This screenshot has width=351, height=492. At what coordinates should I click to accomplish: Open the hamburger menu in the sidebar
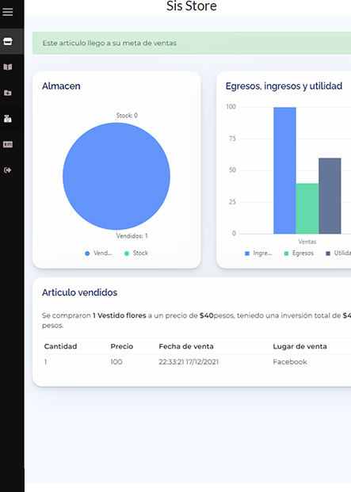click(x=8, y=12)
